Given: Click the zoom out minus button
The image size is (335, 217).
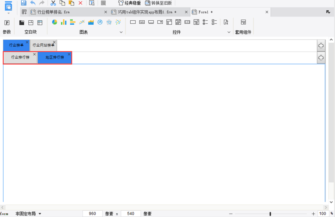Looking at the screenshot, I should pyautogui.click(x=231, y=214).
